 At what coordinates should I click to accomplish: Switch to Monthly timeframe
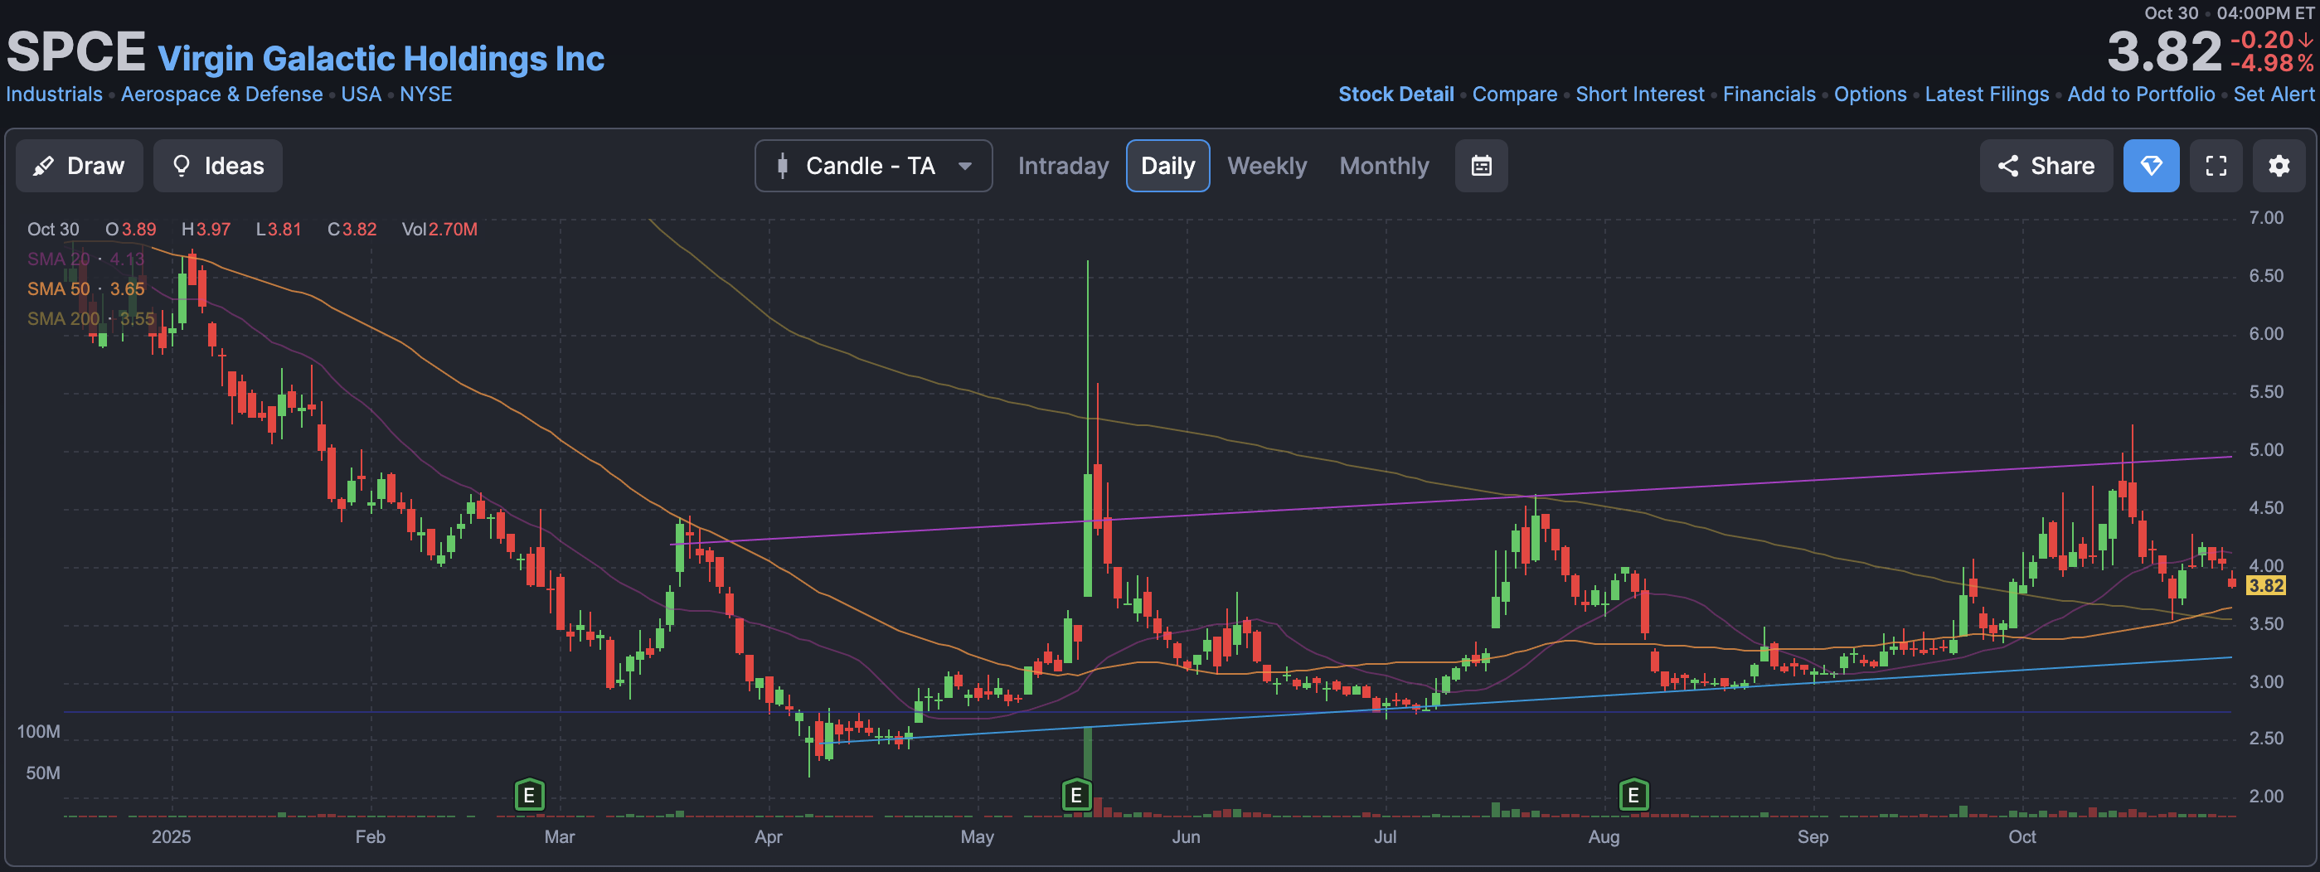click(1384, 166)
